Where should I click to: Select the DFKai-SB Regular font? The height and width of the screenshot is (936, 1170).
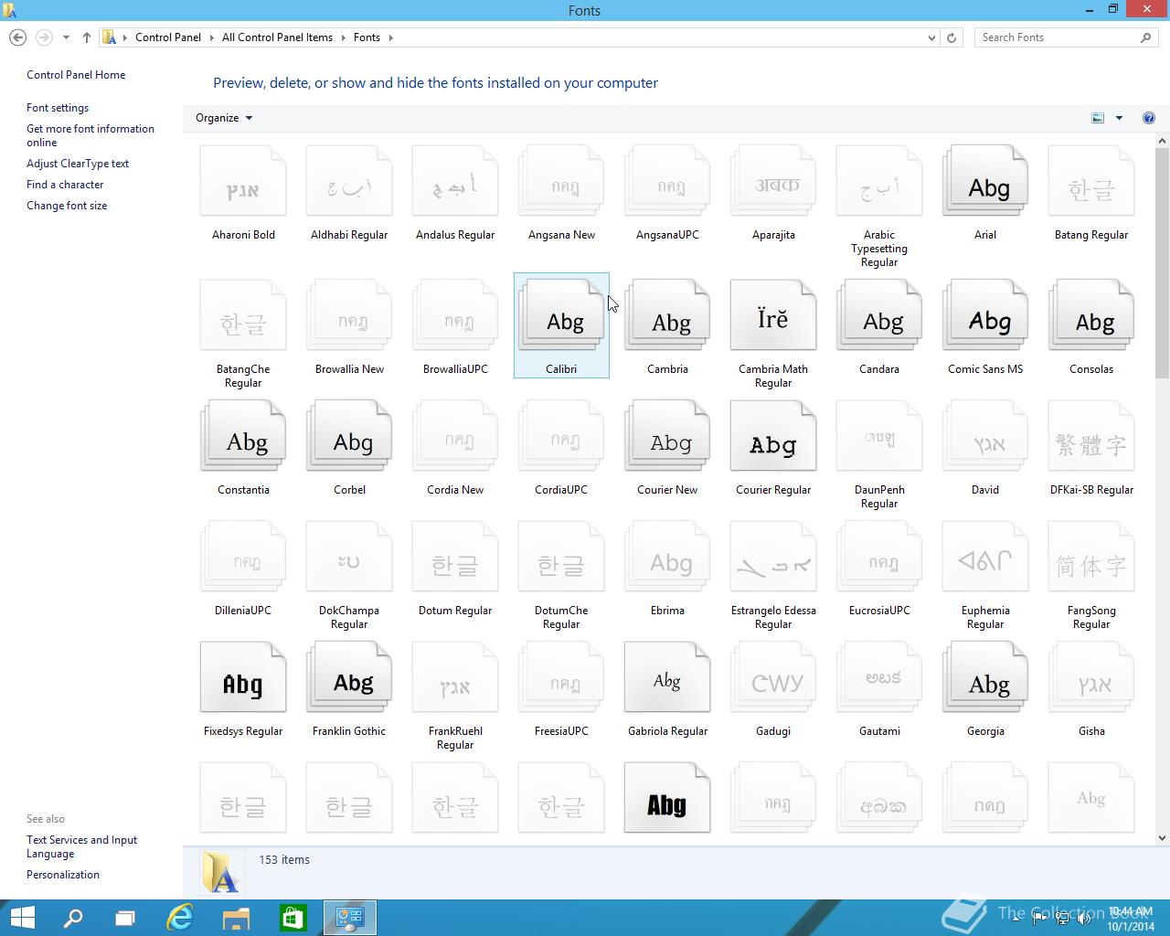pos(1091,437)
